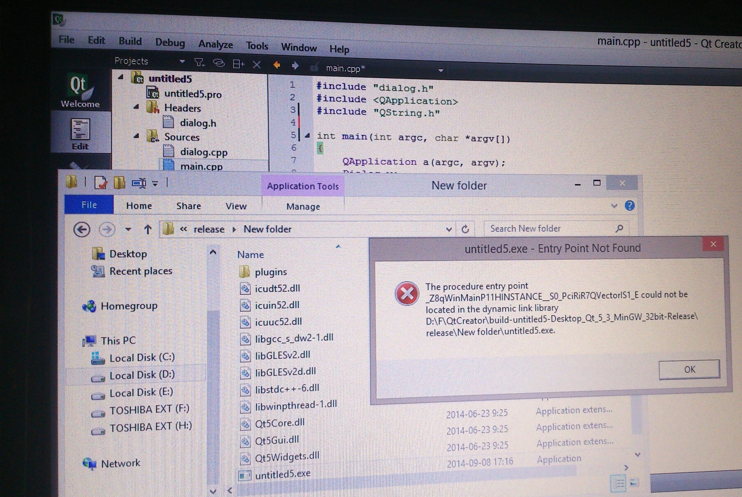The width and height of the screenshot is (742, 497).
Task: Open the Projects view selector dropdown
Action: [x=182, y=61]
